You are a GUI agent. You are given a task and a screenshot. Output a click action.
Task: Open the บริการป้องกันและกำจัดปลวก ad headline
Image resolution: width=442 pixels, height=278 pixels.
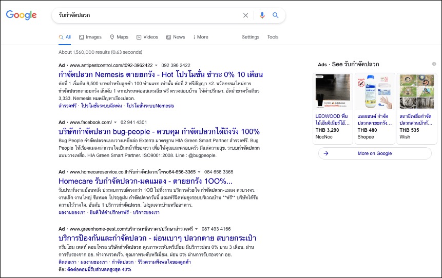[x=157, y=239]
